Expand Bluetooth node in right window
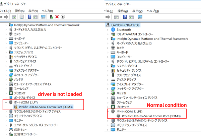Viewport: 201px width, 137px height. [108, 30]
